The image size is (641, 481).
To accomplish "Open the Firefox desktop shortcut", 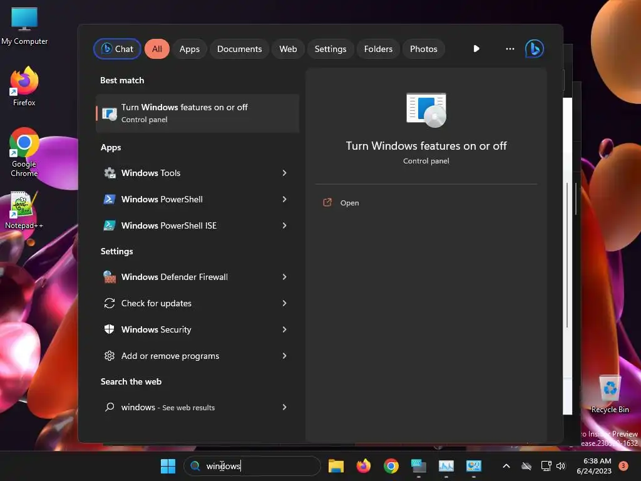I will point(24,86).
